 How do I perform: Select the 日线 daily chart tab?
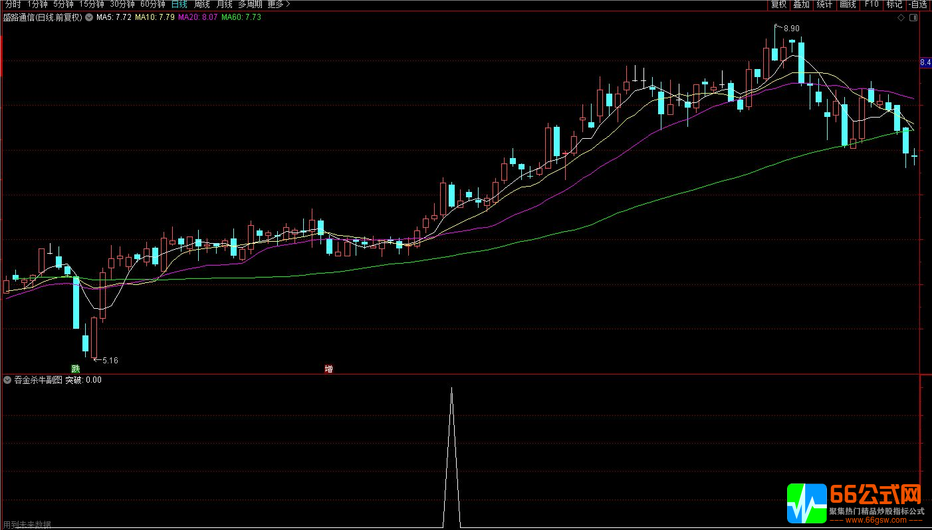pos(179,4)
